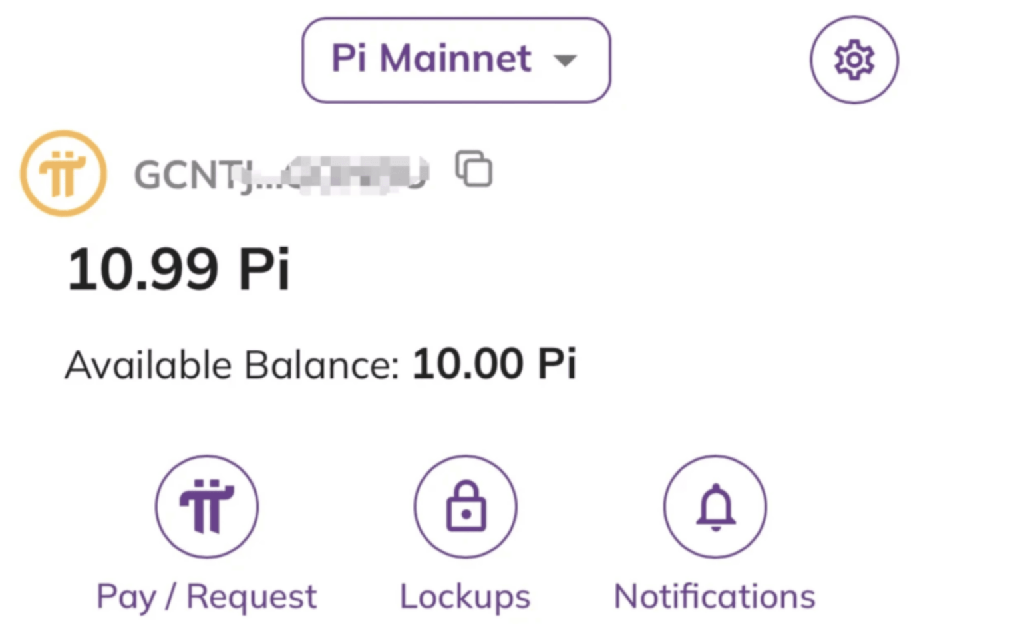The width and height of the screenshot is (1022, 639).
Task: Click the chevron next to Pi Mainnet
Action: (565, 61)
